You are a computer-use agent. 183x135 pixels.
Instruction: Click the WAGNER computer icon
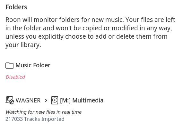(10, 100)
